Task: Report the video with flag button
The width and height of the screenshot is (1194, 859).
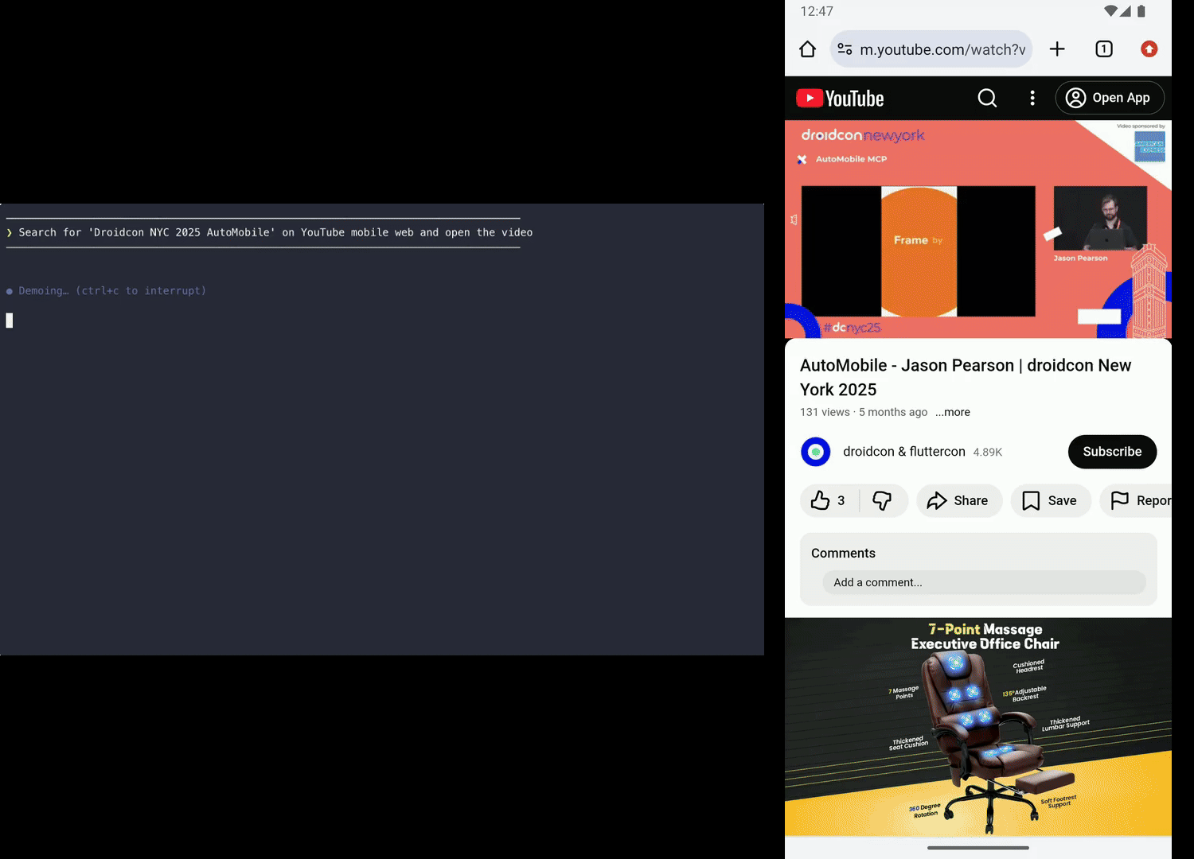Action: pos(1140,500)
